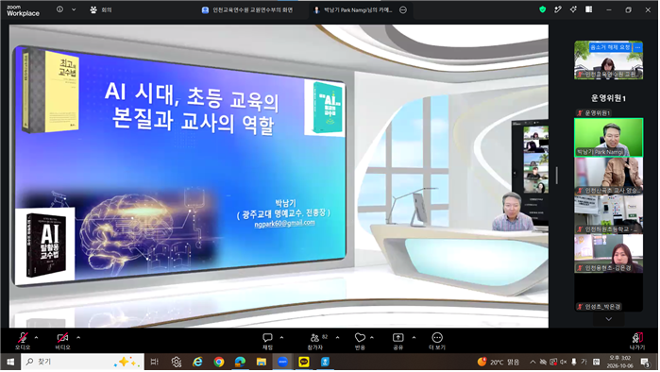The image size is (660, 372).
Task: Open the 20°C 맑음 weather widget
Action: [x=499, y=362]
